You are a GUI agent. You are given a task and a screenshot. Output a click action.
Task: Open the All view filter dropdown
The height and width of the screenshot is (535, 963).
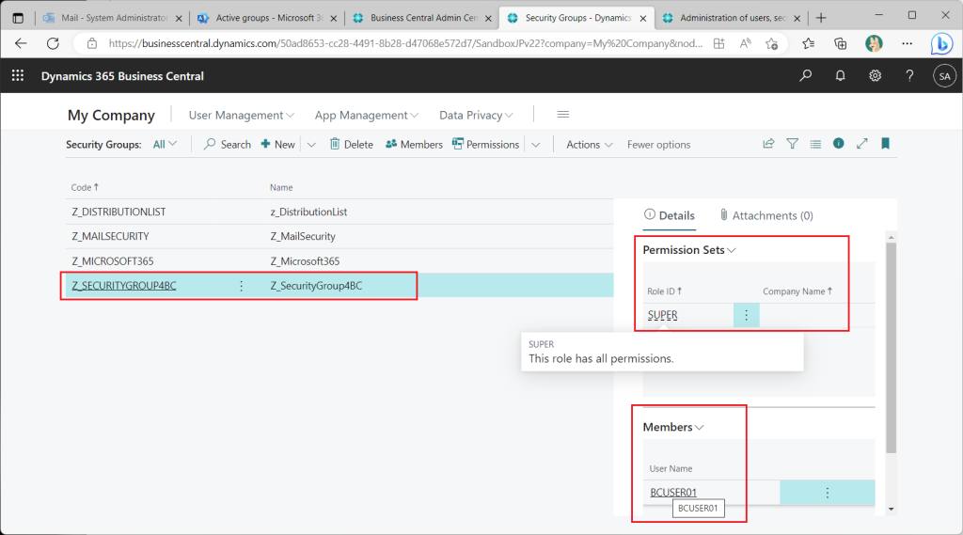click(x=165, y=145)
